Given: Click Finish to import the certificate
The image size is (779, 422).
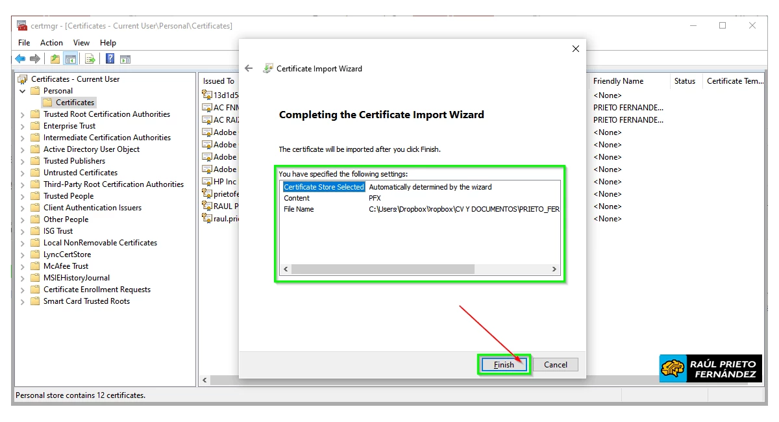Looking at the screenshot, I should pos(504,364).
